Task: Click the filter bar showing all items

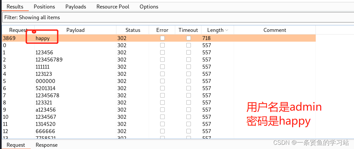Action: point(178,17)
